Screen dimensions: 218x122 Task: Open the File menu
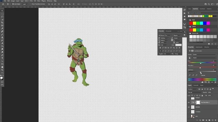[5, 1]
